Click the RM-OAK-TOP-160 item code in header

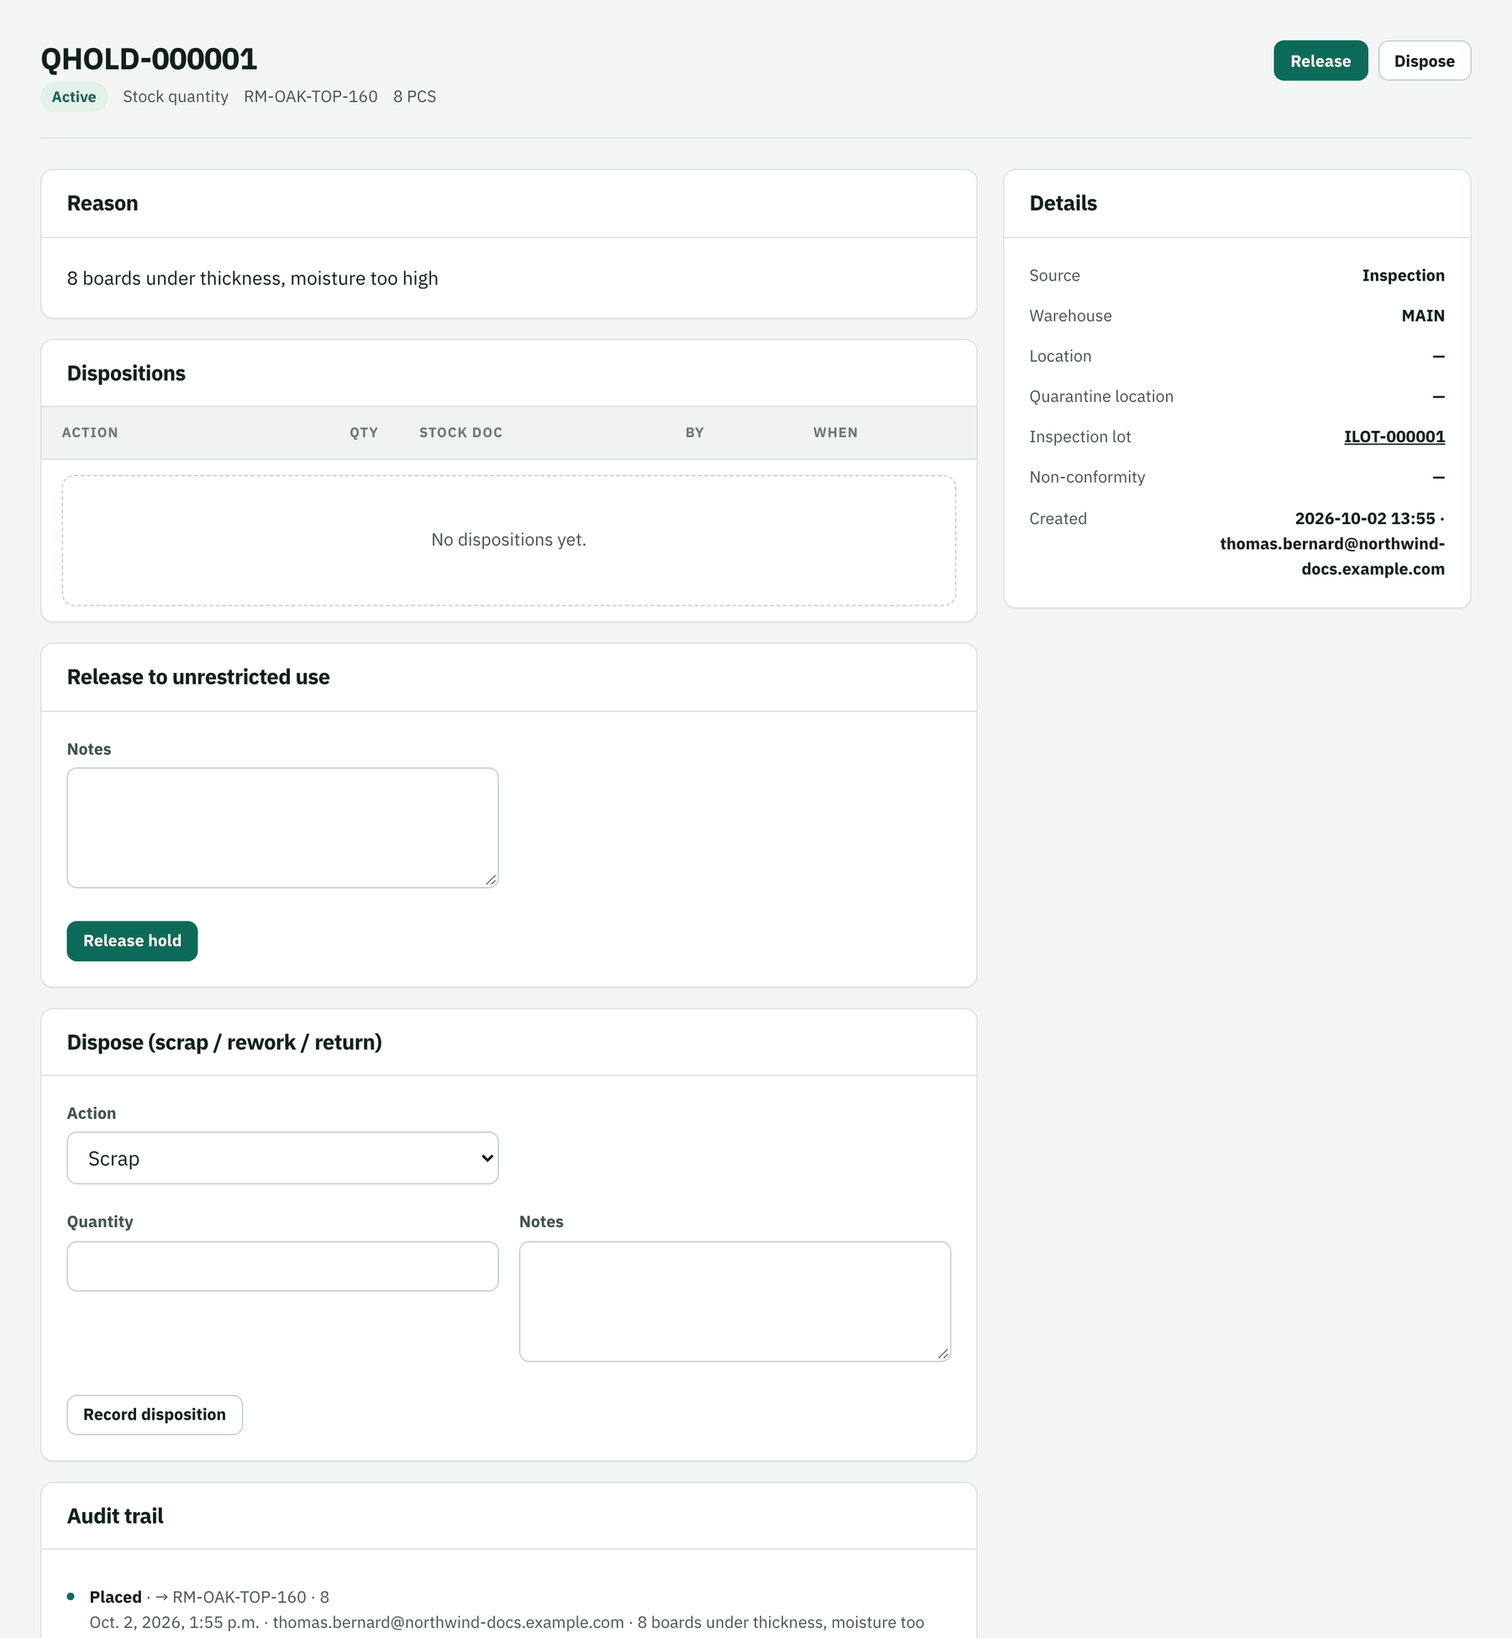point(311,97)
